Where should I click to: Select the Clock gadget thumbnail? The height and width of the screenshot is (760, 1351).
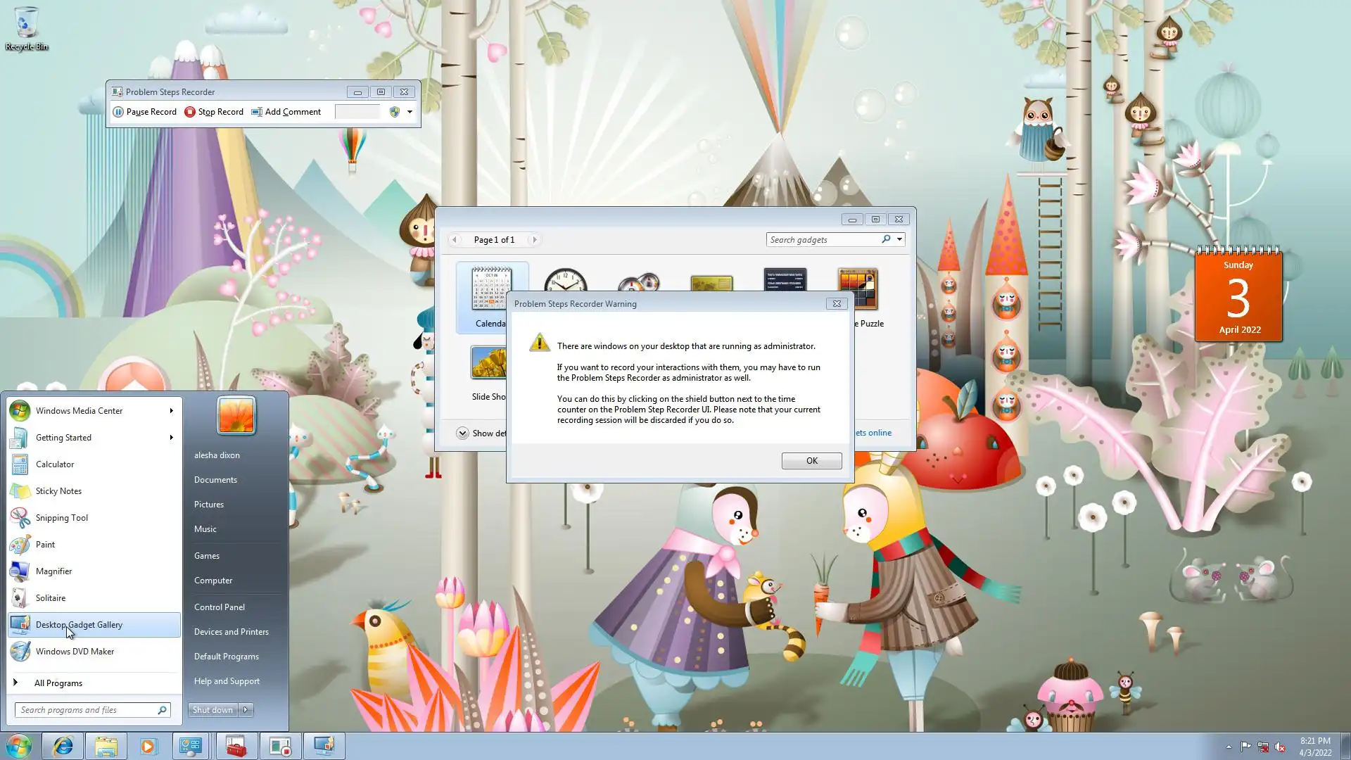point(565,281)
